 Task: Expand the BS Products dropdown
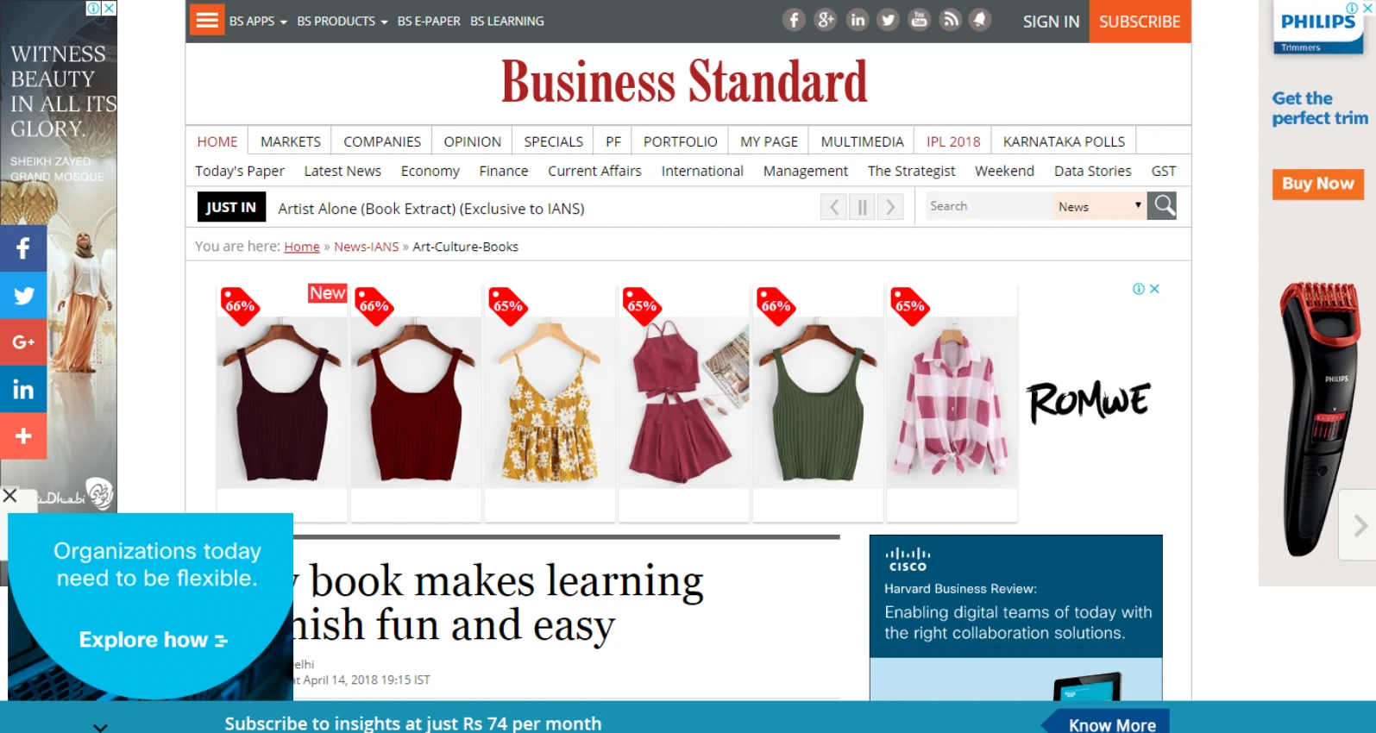[x=342, y=21]
